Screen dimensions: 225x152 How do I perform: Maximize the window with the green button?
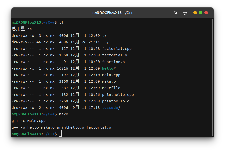pos(201,13)
